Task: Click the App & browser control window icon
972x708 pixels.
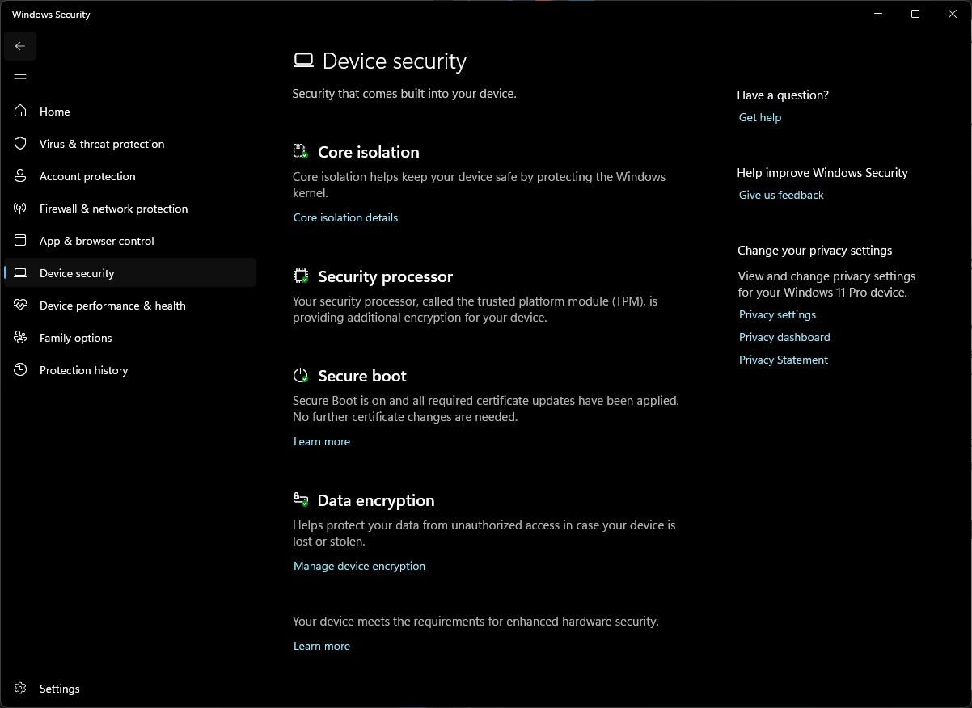Action: coord(21,241)
